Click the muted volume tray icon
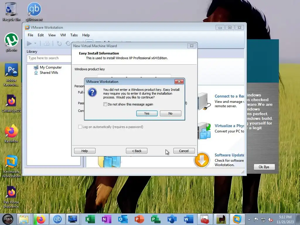Screen dimensions: 300x225 (270, 219)
